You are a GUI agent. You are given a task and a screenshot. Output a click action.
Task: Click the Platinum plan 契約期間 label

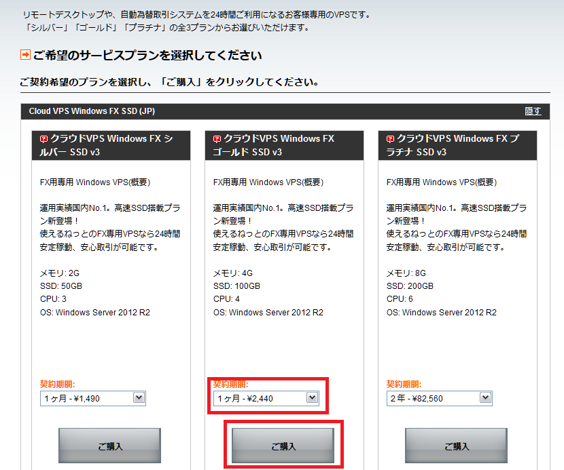404,384
